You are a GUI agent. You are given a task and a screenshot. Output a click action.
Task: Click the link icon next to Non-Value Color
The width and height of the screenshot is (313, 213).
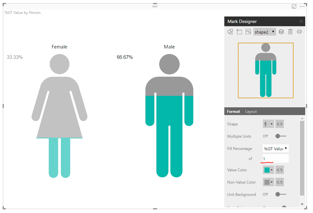pyautogui.click(x=279, y=182)
